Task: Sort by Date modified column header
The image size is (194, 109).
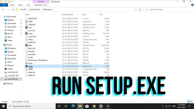Action: coord(67,15)
